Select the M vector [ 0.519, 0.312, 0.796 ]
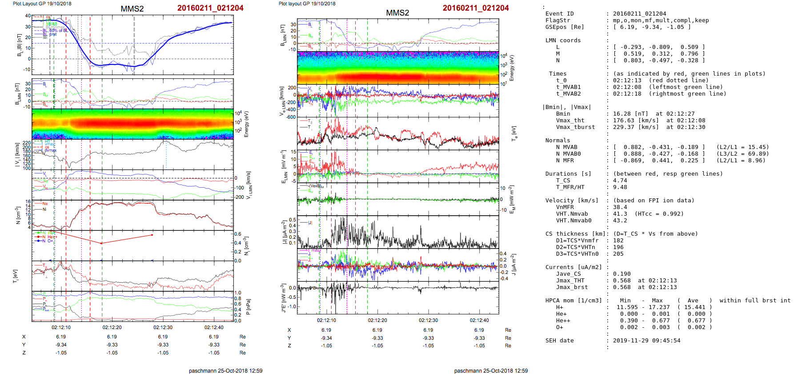 pos(659,54)
